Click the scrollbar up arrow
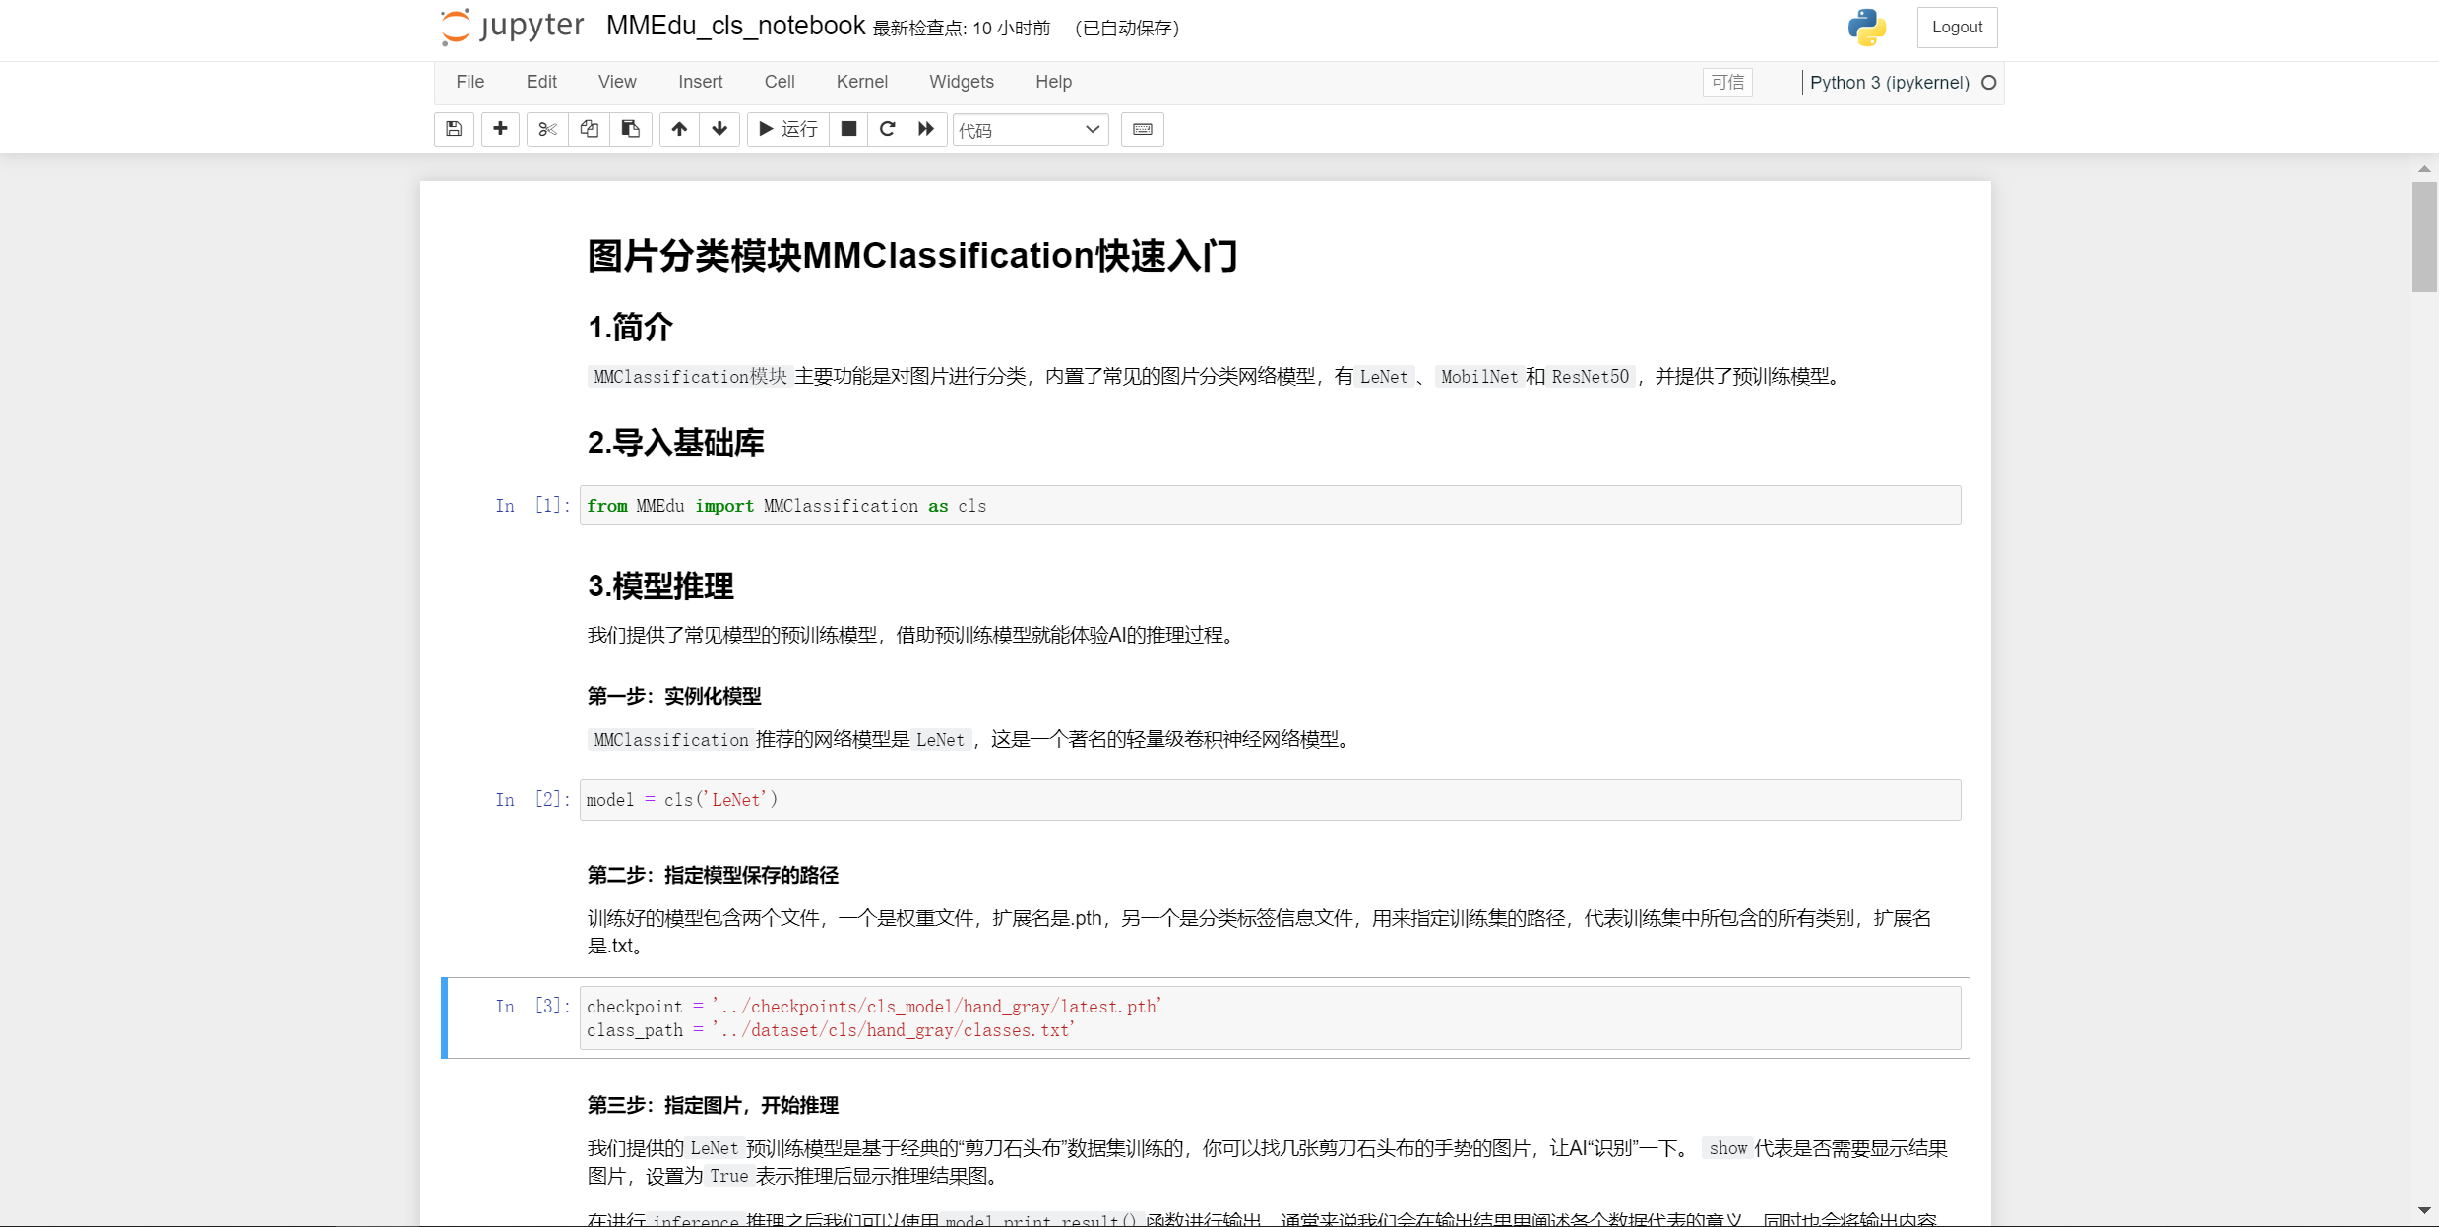This screenshot has height=1227, width=2439. [x=2424, y=169]
